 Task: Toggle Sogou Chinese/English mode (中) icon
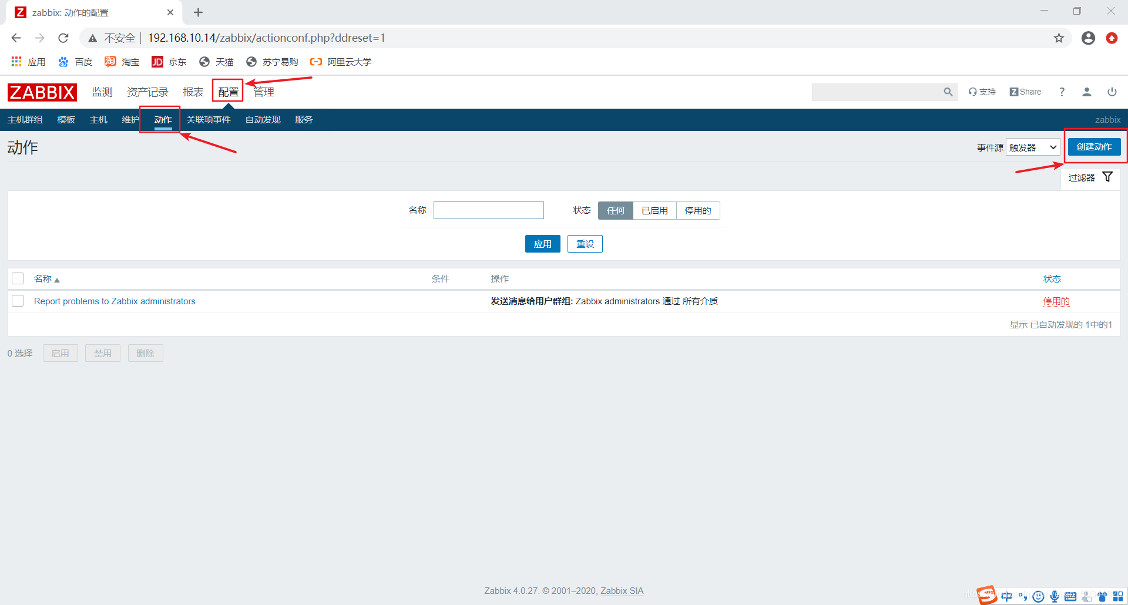click(1007, 597)
